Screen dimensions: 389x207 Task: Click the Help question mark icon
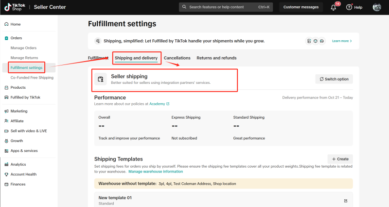(x=349, y=7)
